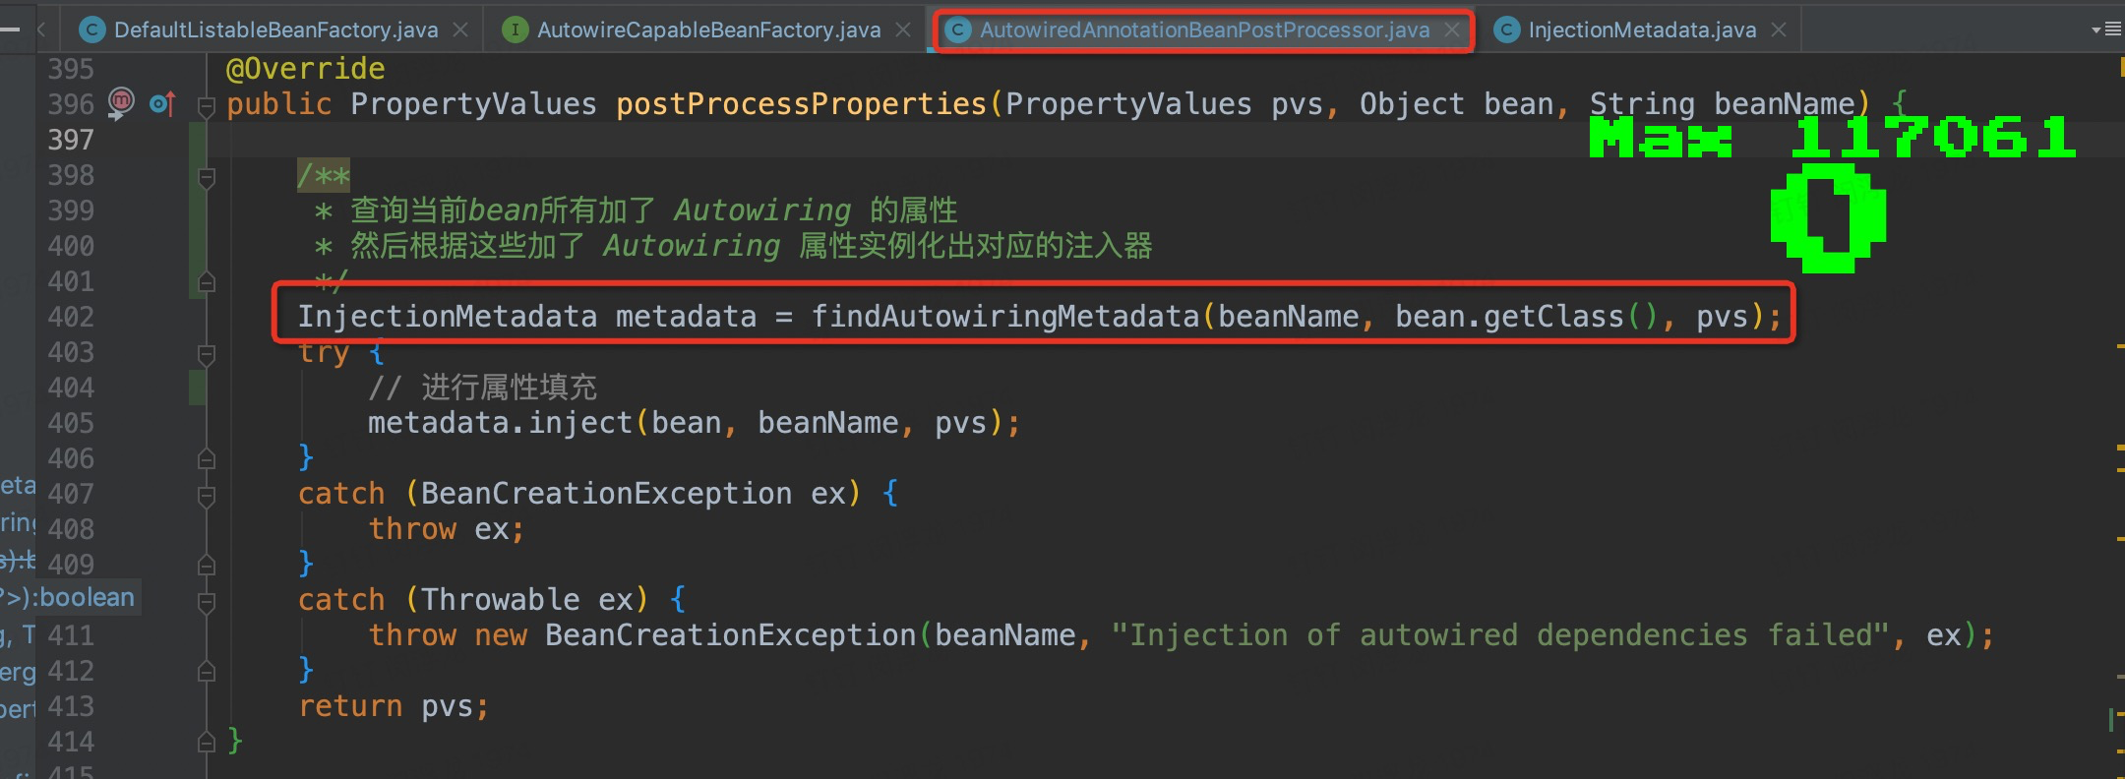Click the overrides-method gutter icon on line 396
2125x779 pixels.
pos(162,103)
